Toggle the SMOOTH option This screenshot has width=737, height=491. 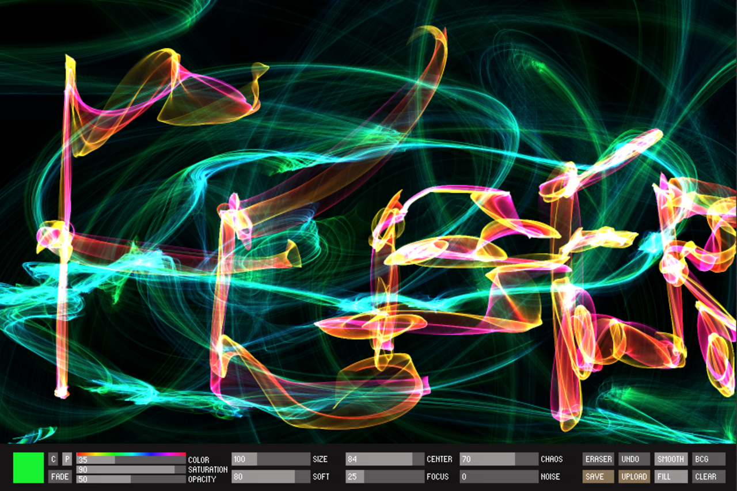pos(671,459)
